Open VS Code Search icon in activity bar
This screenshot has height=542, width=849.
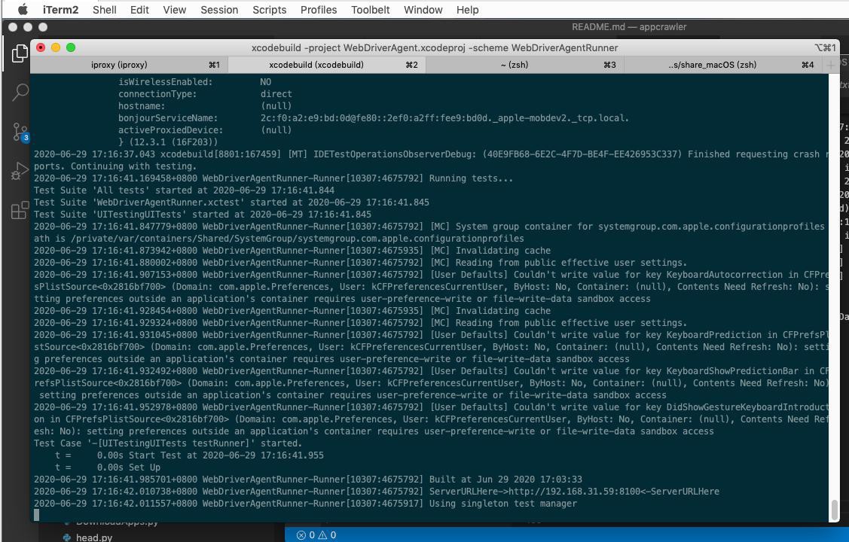click(x=20, y=92)
